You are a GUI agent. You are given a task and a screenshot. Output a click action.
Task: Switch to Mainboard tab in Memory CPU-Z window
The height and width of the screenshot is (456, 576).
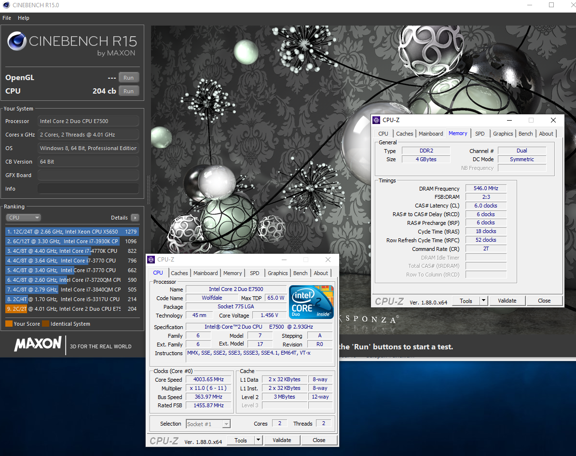click(431, 134)
